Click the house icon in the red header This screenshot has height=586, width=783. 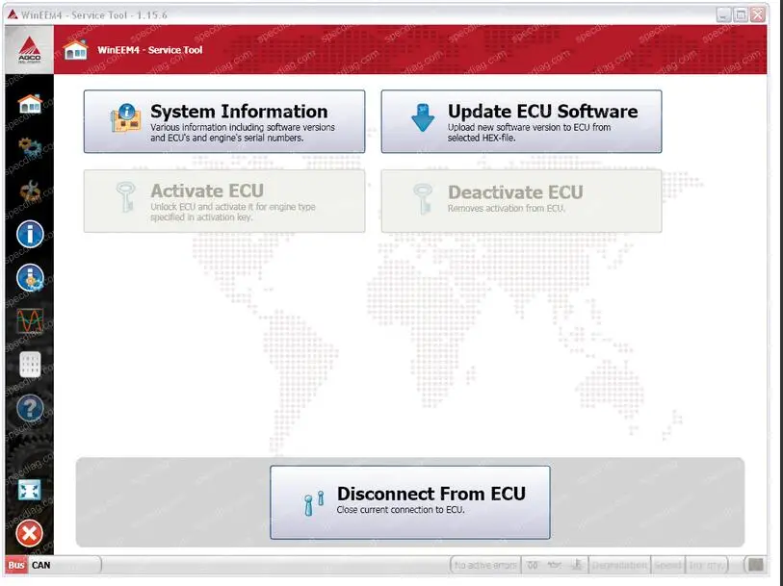pyautogui.click(x=75, y=50)
